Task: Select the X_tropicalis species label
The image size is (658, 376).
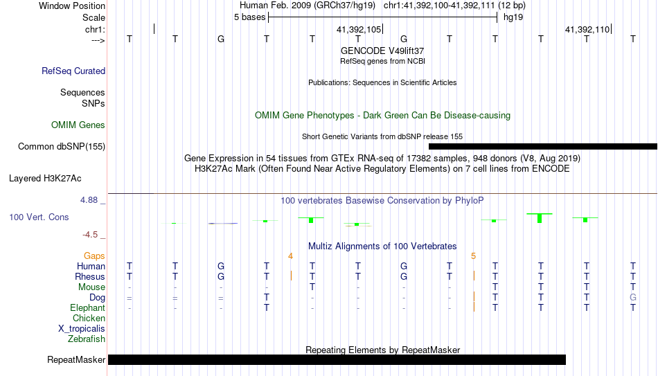Action: click(82, 329)
